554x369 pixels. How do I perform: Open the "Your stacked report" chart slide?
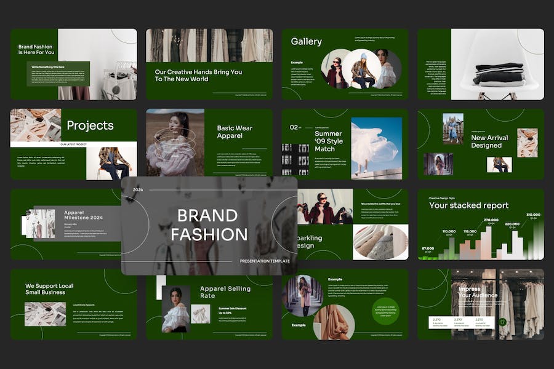click(481, 224)
